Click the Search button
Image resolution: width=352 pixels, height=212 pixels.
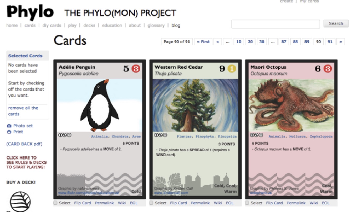click(x=336, y=24)
